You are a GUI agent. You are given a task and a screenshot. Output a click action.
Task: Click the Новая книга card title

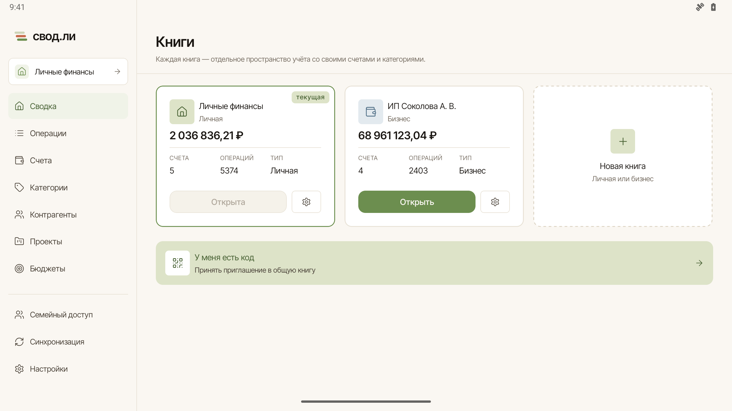point(623,166)
